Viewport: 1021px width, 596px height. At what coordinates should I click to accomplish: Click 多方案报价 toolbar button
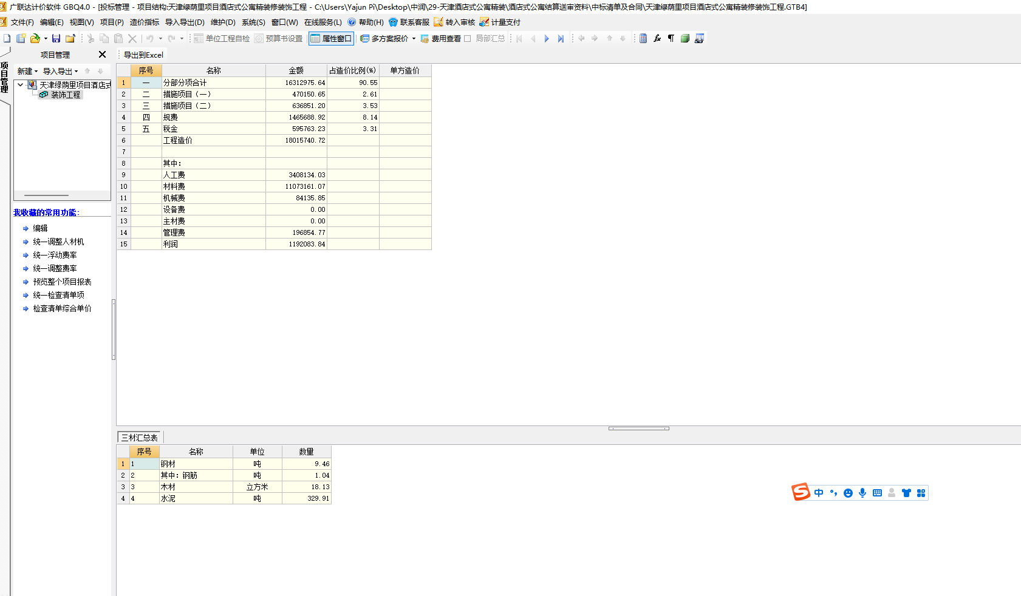tap(384, 38)
